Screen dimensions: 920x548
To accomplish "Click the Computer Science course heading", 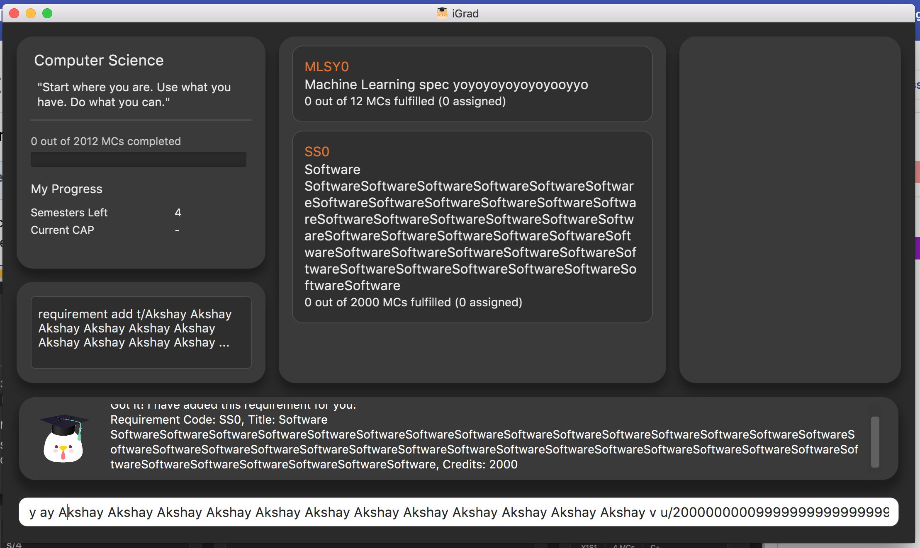I will tap(99, 61).
